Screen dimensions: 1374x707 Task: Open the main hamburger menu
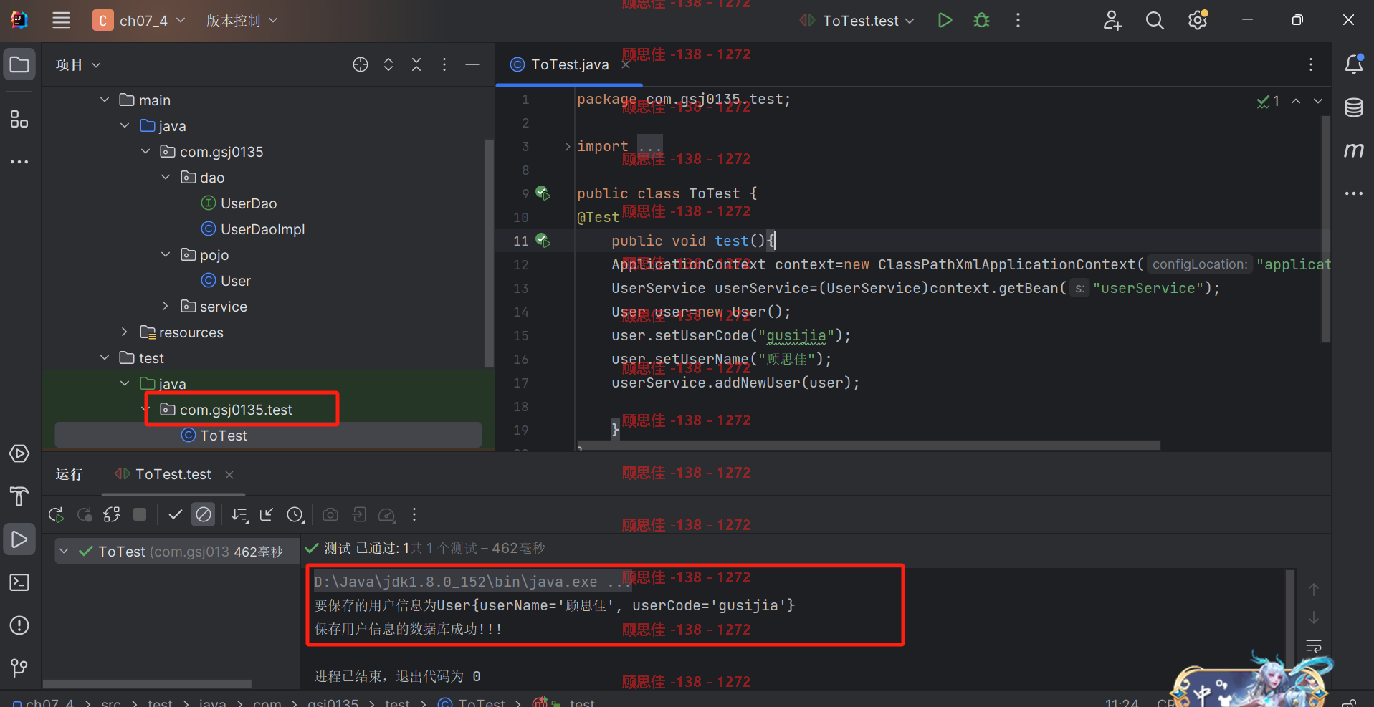(x=61, y=20)
